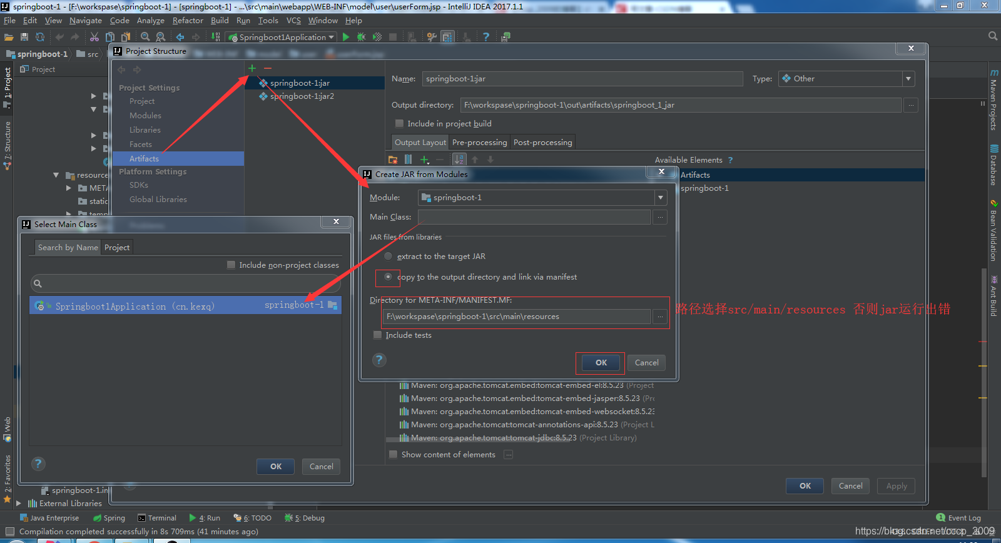
Task: Open the Refactor menu
Action: tap(188, 20)
